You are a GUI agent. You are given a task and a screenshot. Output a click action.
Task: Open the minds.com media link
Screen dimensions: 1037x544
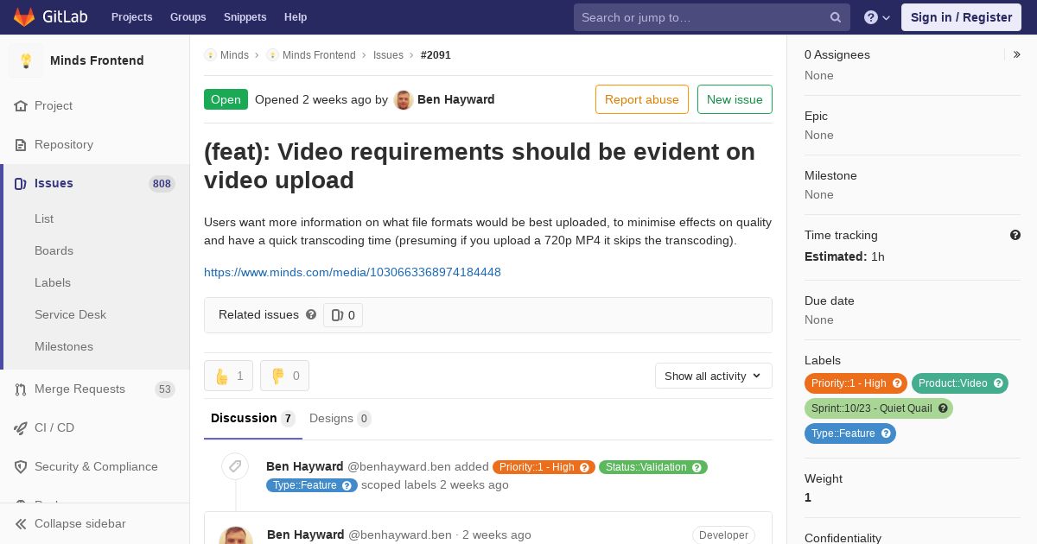coord(353,272)
